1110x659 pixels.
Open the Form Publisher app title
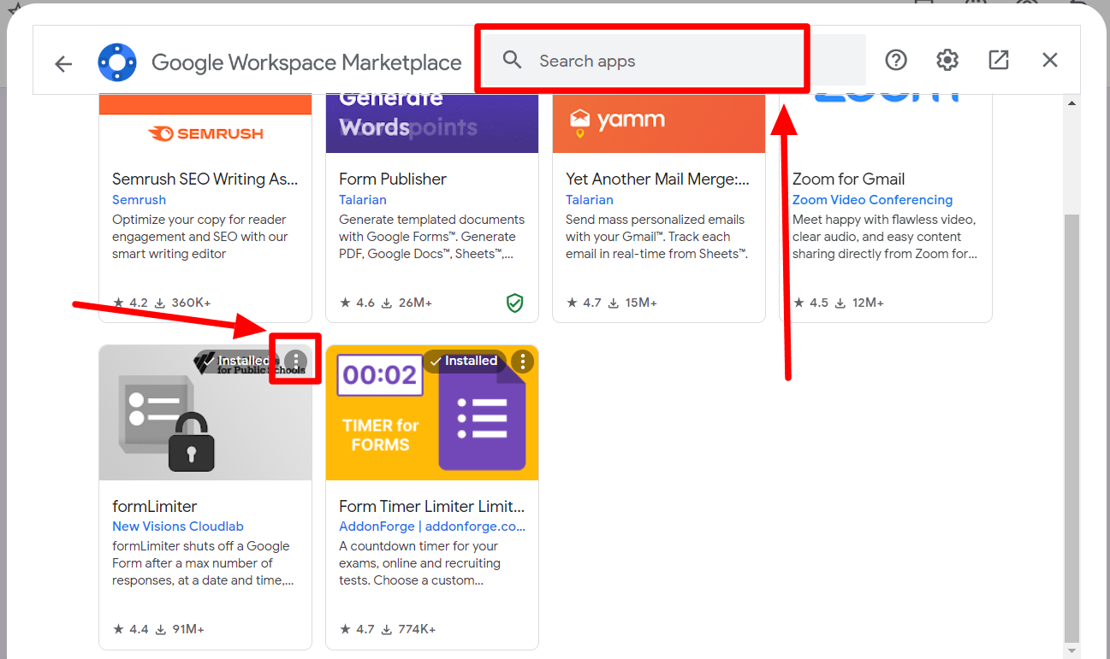click(393, 179)
